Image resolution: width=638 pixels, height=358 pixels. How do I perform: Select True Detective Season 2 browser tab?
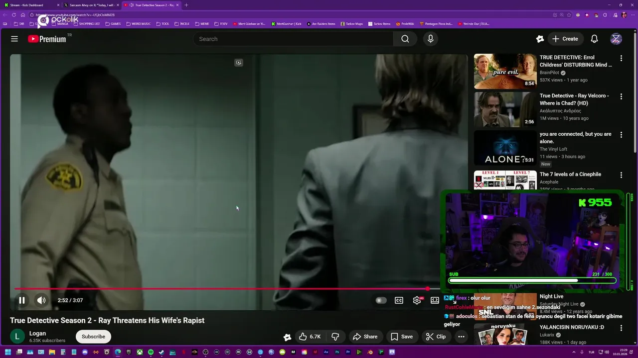(151, 5)
